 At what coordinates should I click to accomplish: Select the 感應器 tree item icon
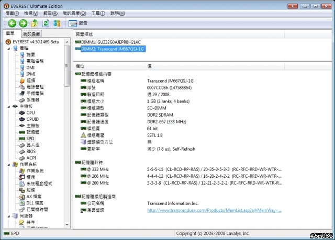coord(22,100)
